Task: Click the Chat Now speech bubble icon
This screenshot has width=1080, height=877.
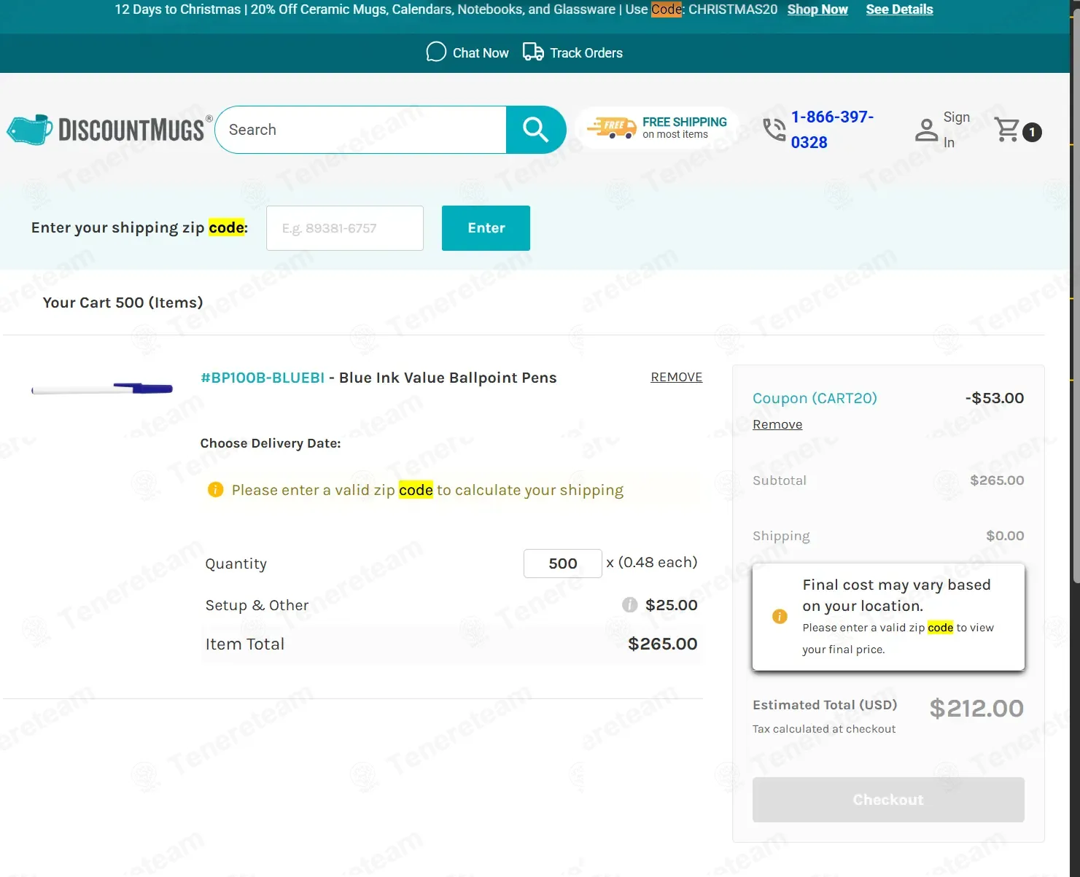Action: click(x=436, y=52)
